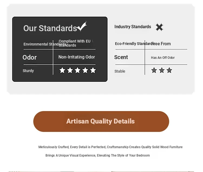Image resolution: width=203 pixels, height=172 pixels.
Task: Click the Meticulously Crafted description line
Action: coord(110,147)
